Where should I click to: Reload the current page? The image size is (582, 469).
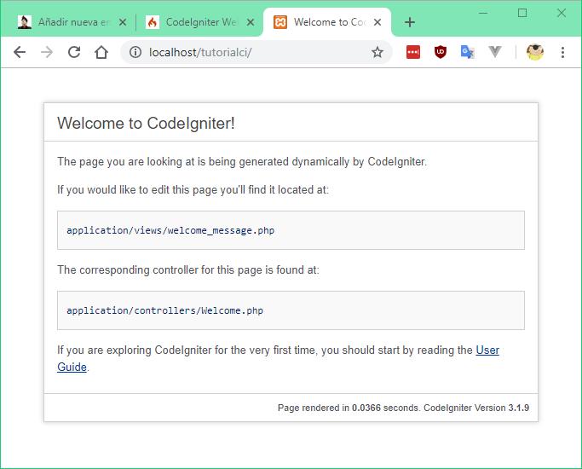[74, 52]
